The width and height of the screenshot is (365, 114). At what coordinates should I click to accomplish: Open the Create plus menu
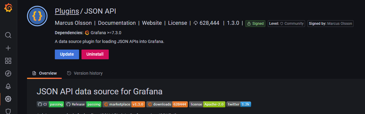pos(8,48)
